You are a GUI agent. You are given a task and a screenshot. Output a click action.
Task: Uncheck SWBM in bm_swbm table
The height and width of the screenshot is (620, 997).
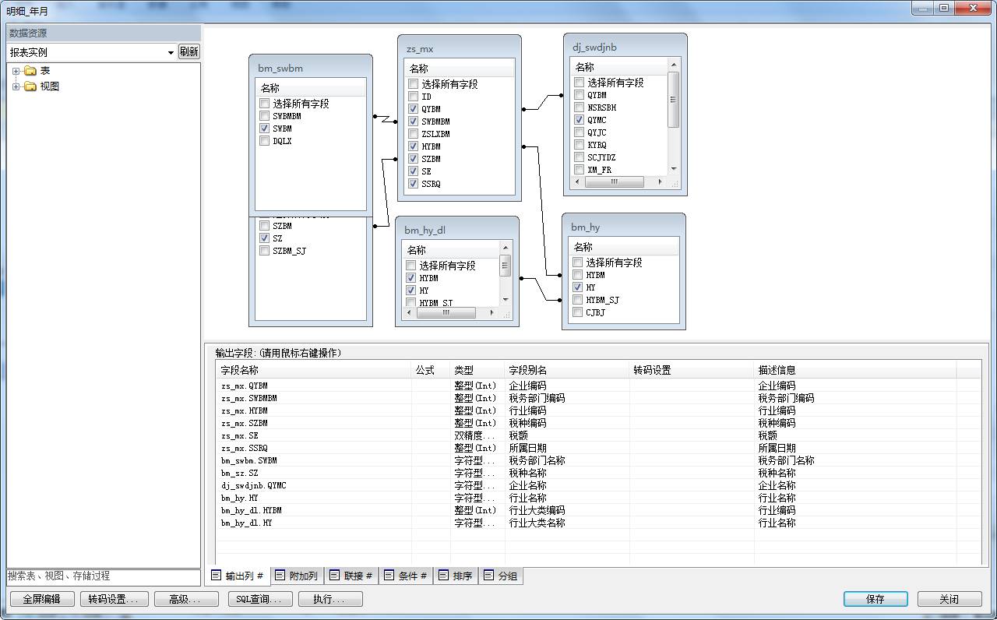(265, 129)
